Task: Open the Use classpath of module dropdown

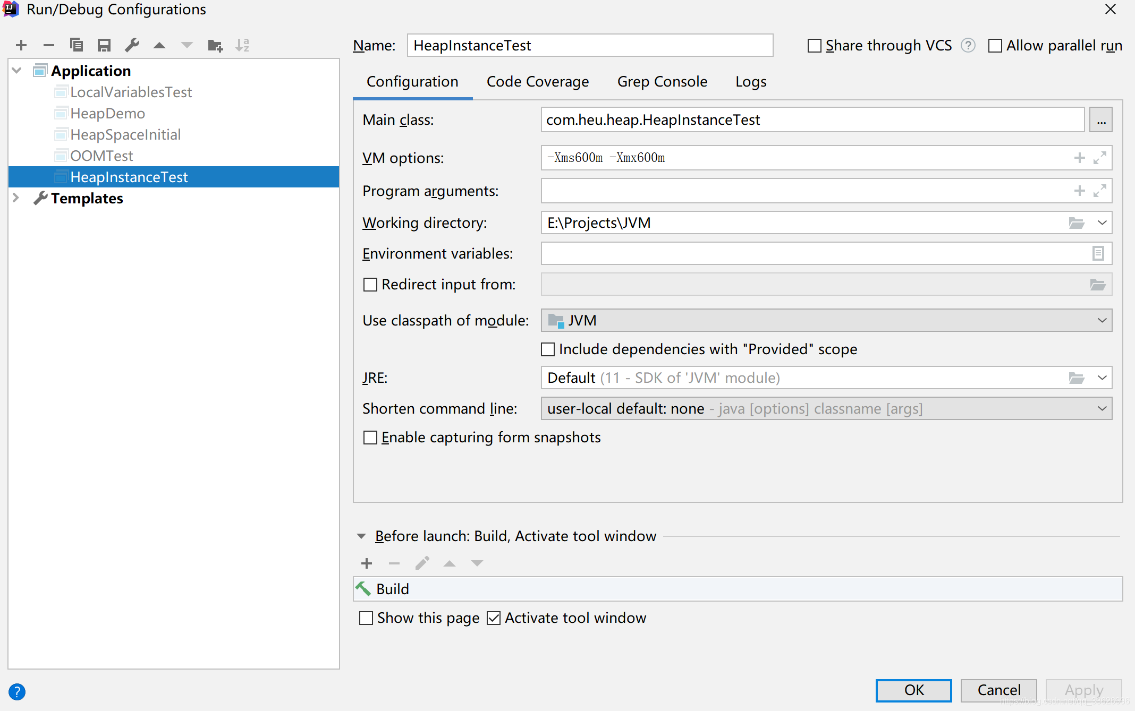Action: 1104,320
